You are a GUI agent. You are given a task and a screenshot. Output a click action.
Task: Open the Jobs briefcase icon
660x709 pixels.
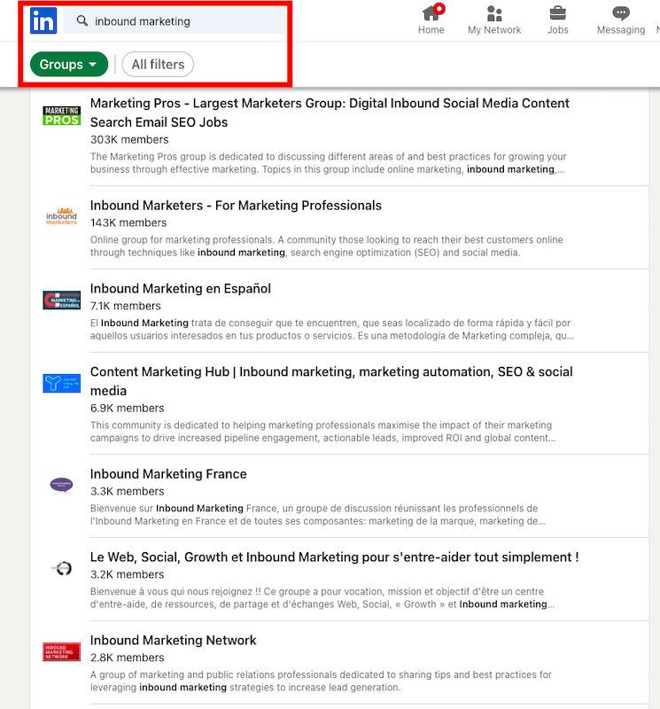point(557,13)
